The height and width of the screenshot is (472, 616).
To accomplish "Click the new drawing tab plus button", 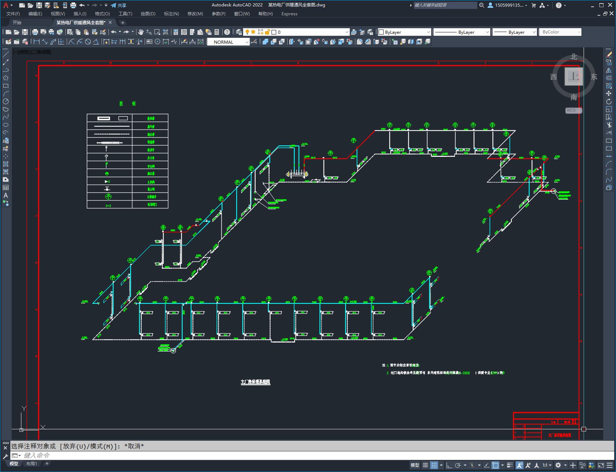I will coord(122,22).
